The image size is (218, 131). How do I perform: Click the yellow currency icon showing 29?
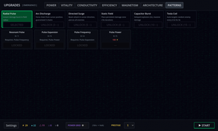pyautogui.click(x=23, y=126)
